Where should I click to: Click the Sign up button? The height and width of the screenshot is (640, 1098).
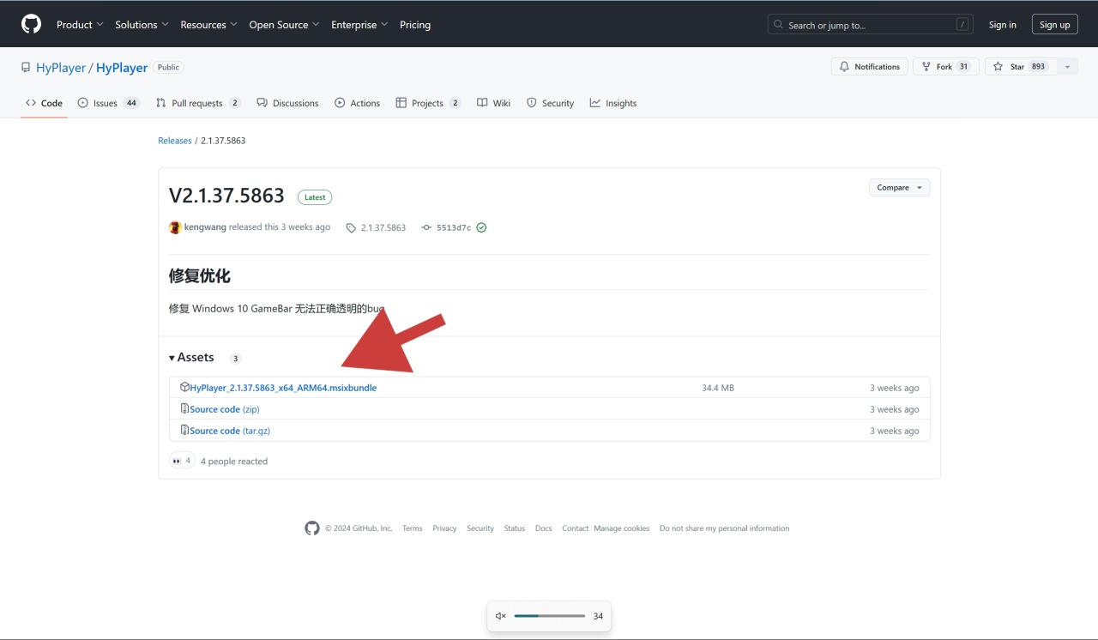[1054, 25]
